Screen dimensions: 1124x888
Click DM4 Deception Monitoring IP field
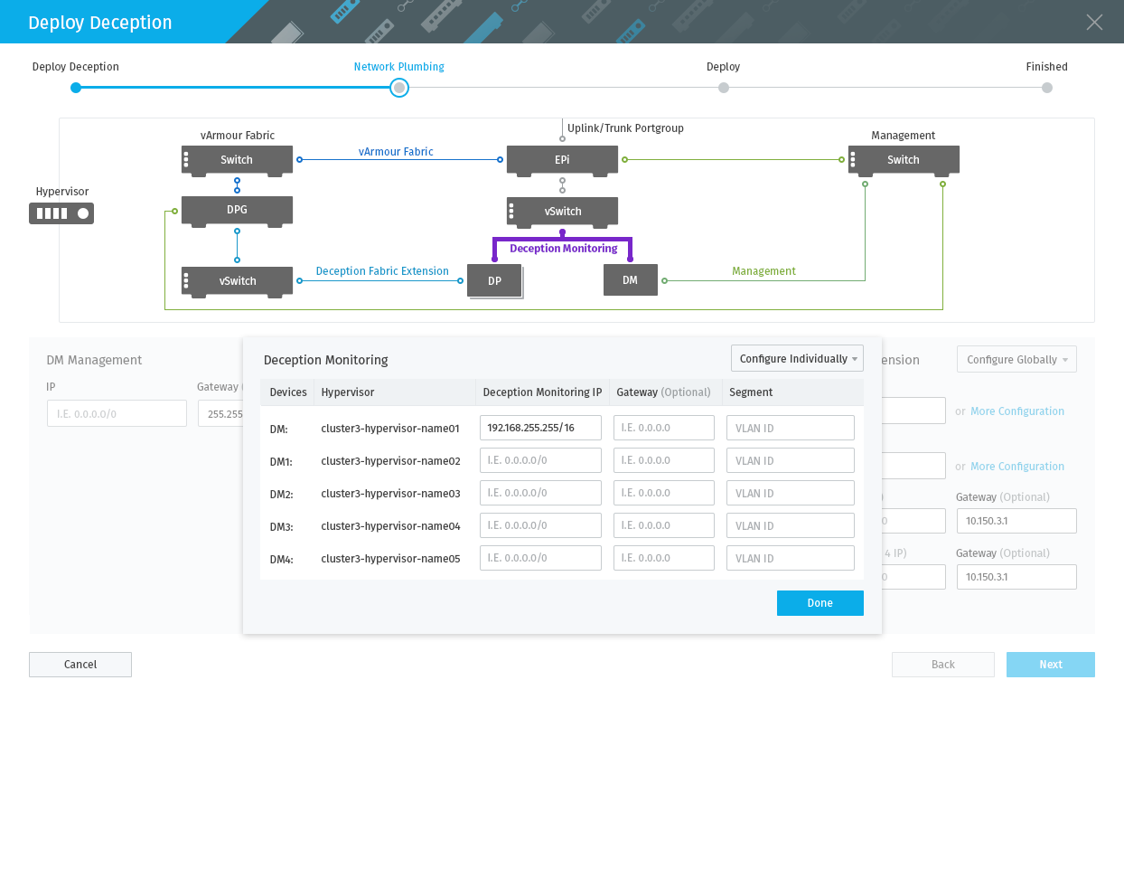tap(540, 558)
